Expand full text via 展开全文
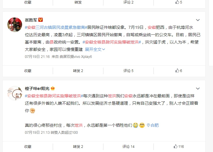Viewport: 213px width, 152px height. 95,49
